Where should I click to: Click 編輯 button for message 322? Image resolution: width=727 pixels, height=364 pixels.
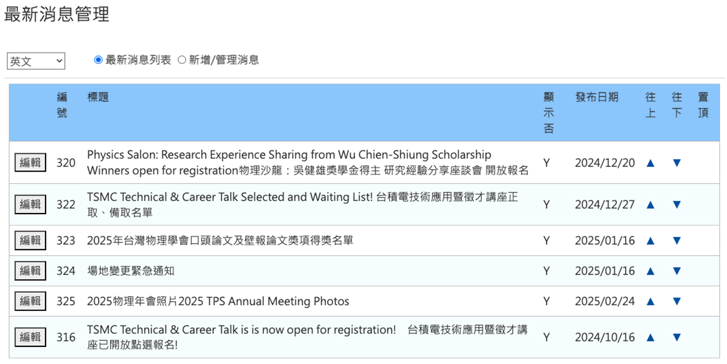point(30,204)
